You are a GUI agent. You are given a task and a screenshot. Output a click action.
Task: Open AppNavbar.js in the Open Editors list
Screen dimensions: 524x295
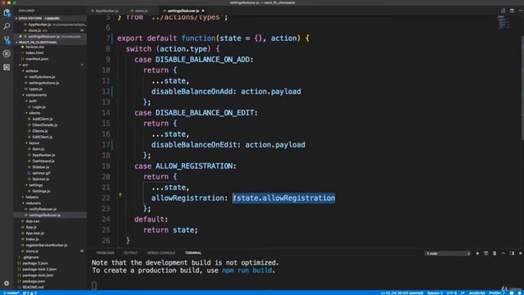[50, 25]
